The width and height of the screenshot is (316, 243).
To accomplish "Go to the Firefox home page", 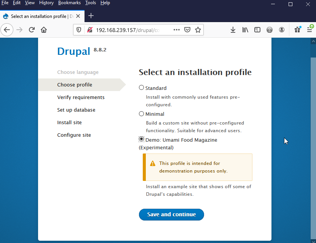I will coord(44,30).
